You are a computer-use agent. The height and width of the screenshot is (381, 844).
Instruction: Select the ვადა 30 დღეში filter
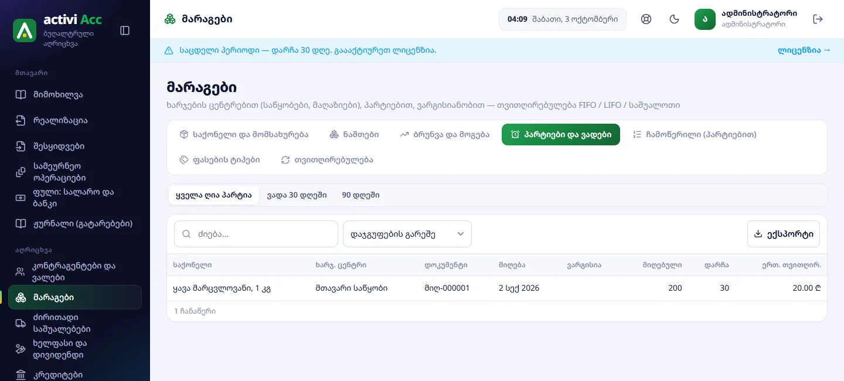(x=297, y=195)
